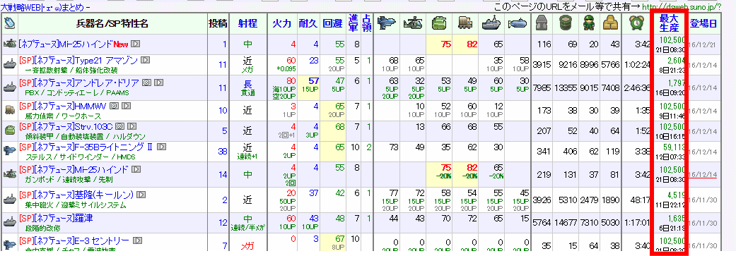
Task: Click the helicopter icon beside the New Mi-25 row
Action: (9, 44)
